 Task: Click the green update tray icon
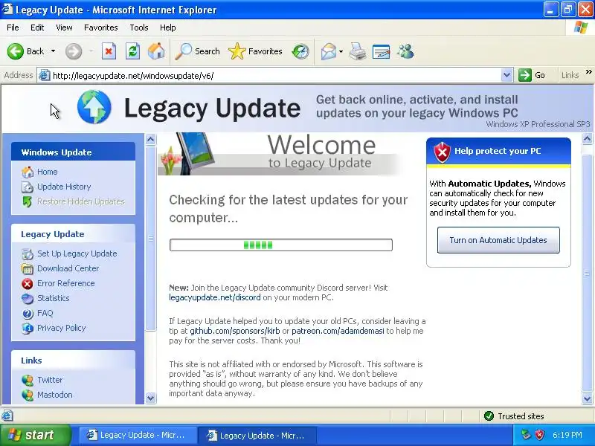[x=526, y=435]
